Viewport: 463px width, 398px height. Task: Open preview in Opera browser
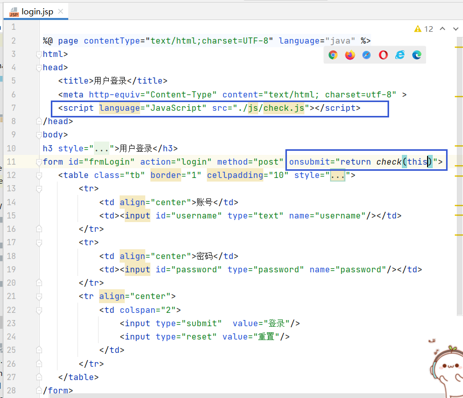[x=383, y=55]
